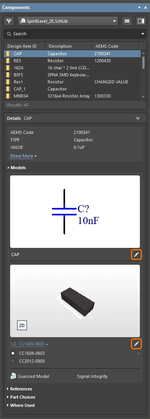Toggle the details pane layout icon

pyautogui.click(x=141, y=21)
